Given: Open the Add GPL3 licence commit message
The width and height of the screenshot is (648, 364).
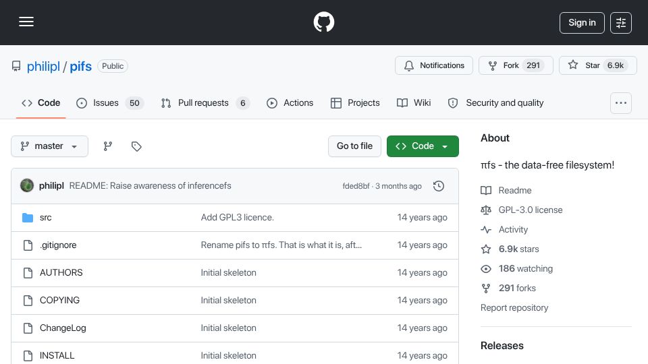Looking at the screenshot, I should [237, 218].
